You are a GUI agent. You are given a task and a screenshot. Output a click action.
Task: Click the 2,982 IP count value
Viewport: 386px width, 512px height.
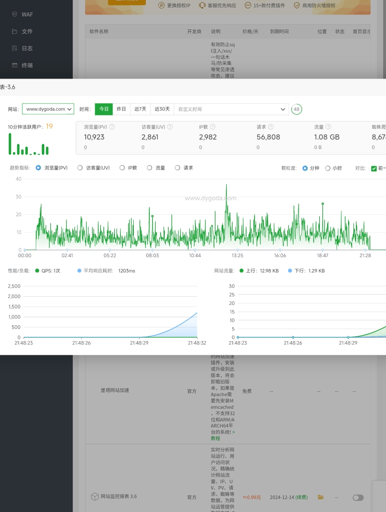(x=208, y=137)
